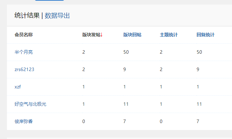The height and width of the screenshot is (139, 232).
Task: Click the 统计结果 heading text
Action: (27, 15)
